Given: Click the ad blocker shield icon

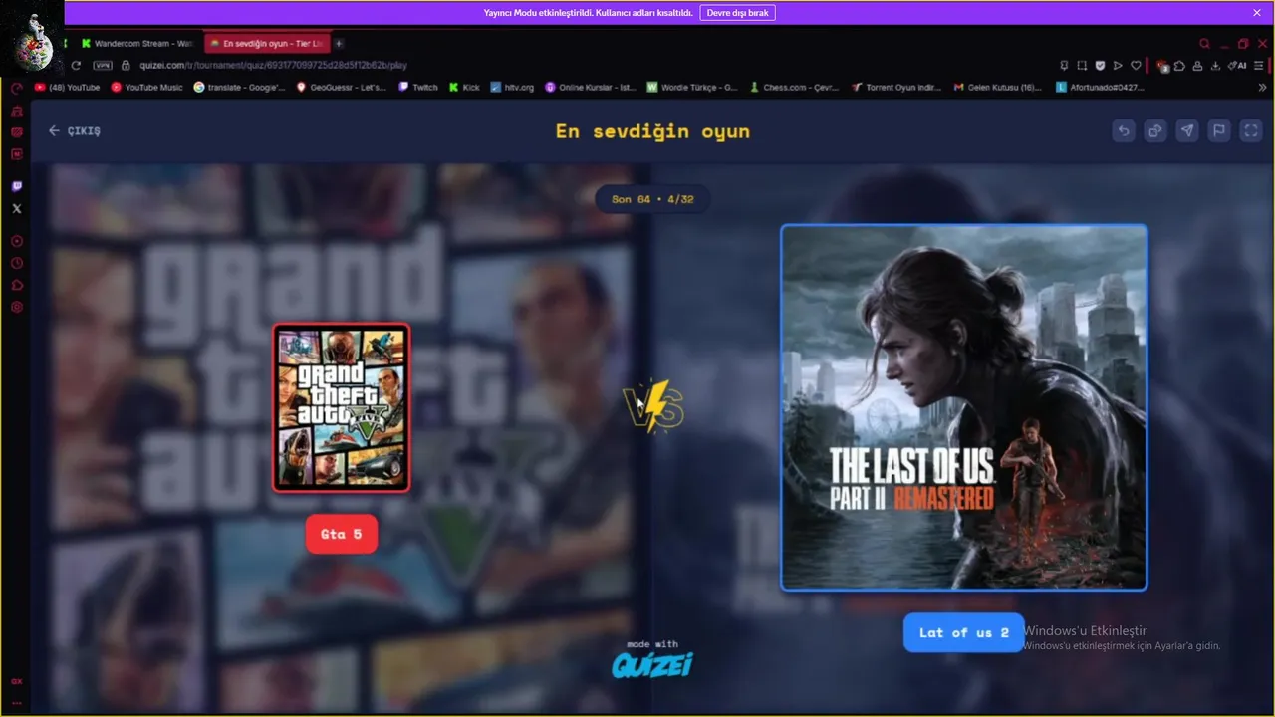Looking at the screenshot, I should (x=1100, y=65).
